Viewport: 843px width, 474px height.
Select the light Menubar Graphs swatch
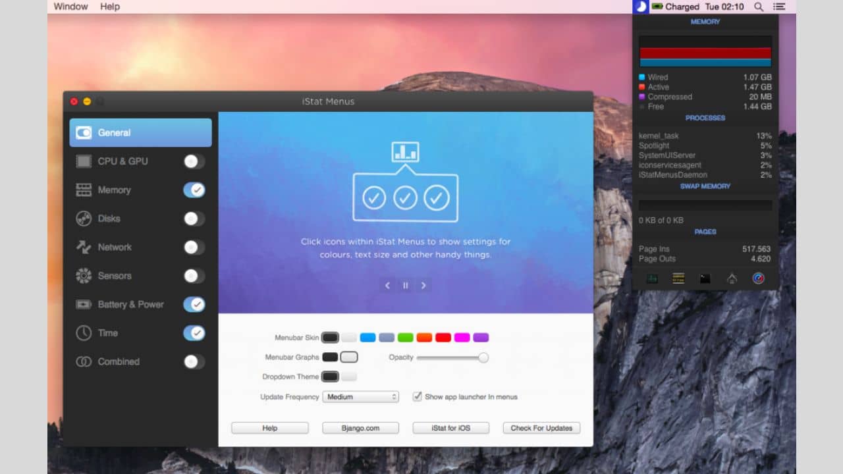point(349,357)
